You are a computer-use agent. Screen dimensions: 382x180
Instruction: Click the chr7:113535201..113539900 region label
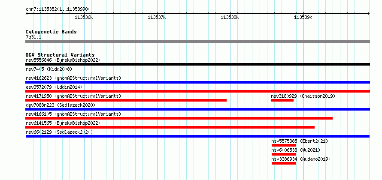pyautogui.click(x=58, y=9)
